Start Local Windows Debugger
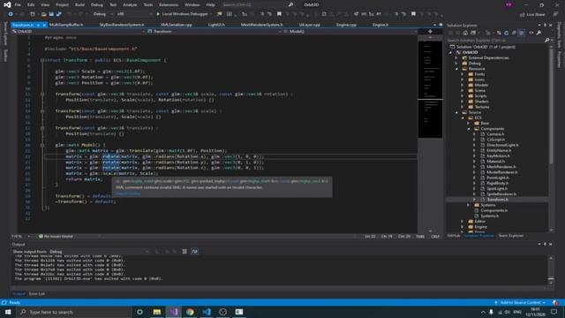The width and height of the screenshot is (565, 318). pyautogui.click(x=183, y=14)
